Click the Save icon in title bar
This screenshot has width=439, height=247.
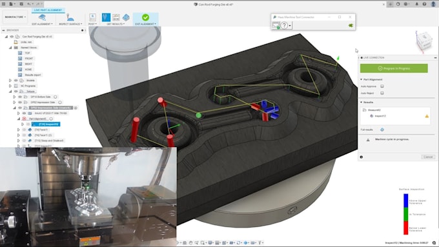click(21, 4)
